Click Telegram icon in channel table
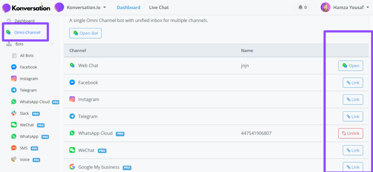 pyautogui.click(x=72, y=116)
